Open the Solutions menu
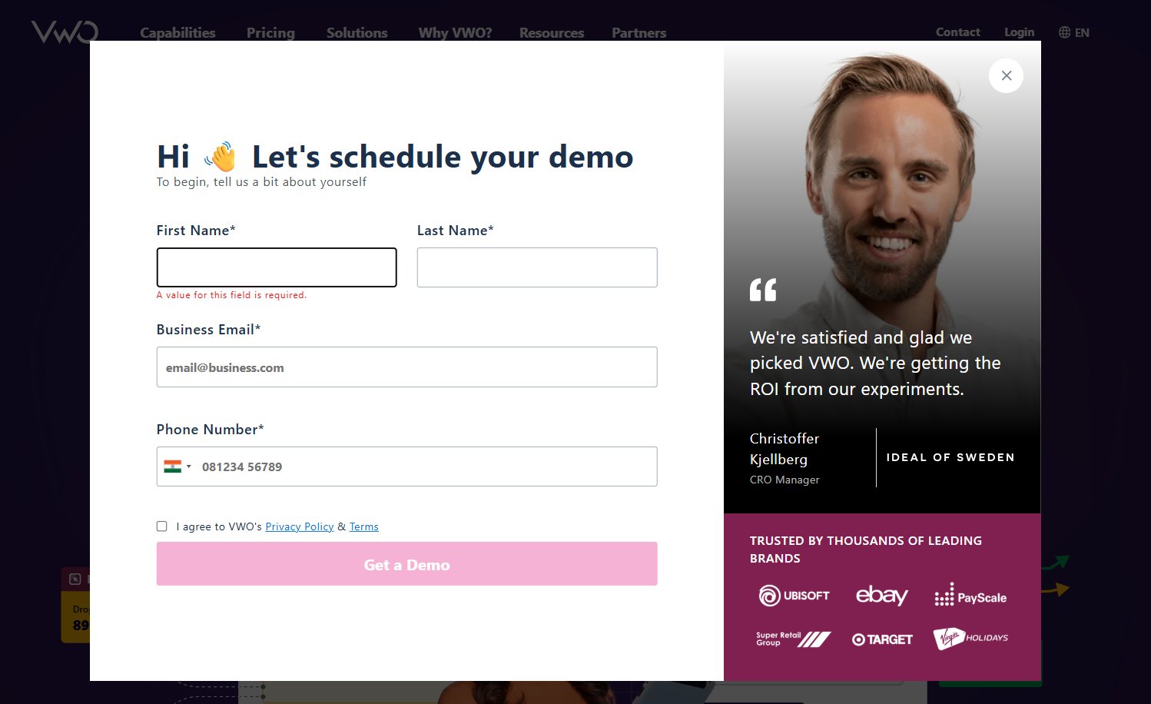Viewport: 1151px width, 704px height. pyautogui.click(x=357, y=33)
